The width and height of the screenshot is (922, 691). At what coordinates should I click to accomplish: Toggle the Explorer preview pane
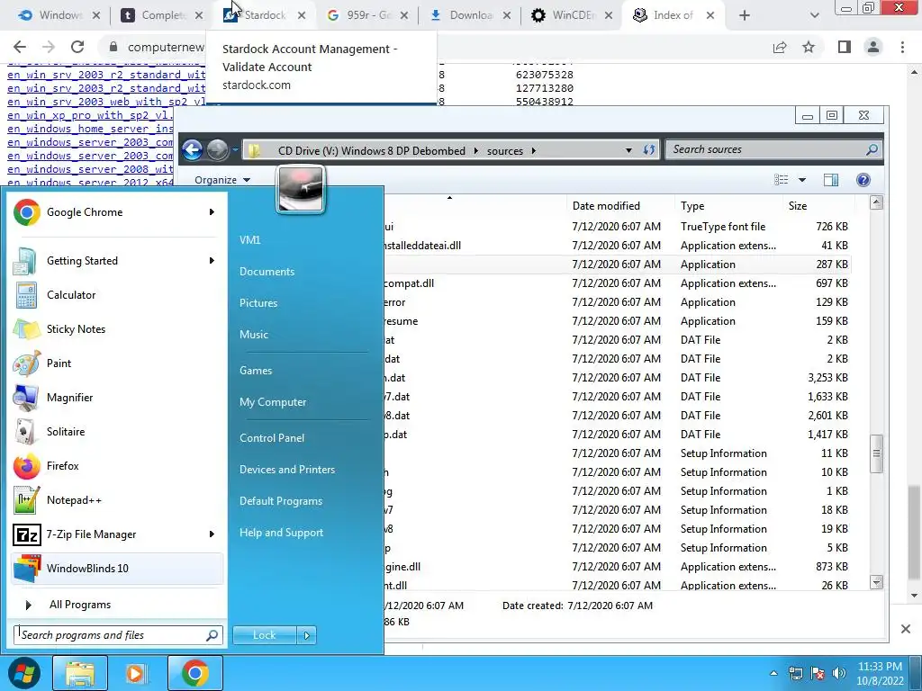[x=831, y=180]
